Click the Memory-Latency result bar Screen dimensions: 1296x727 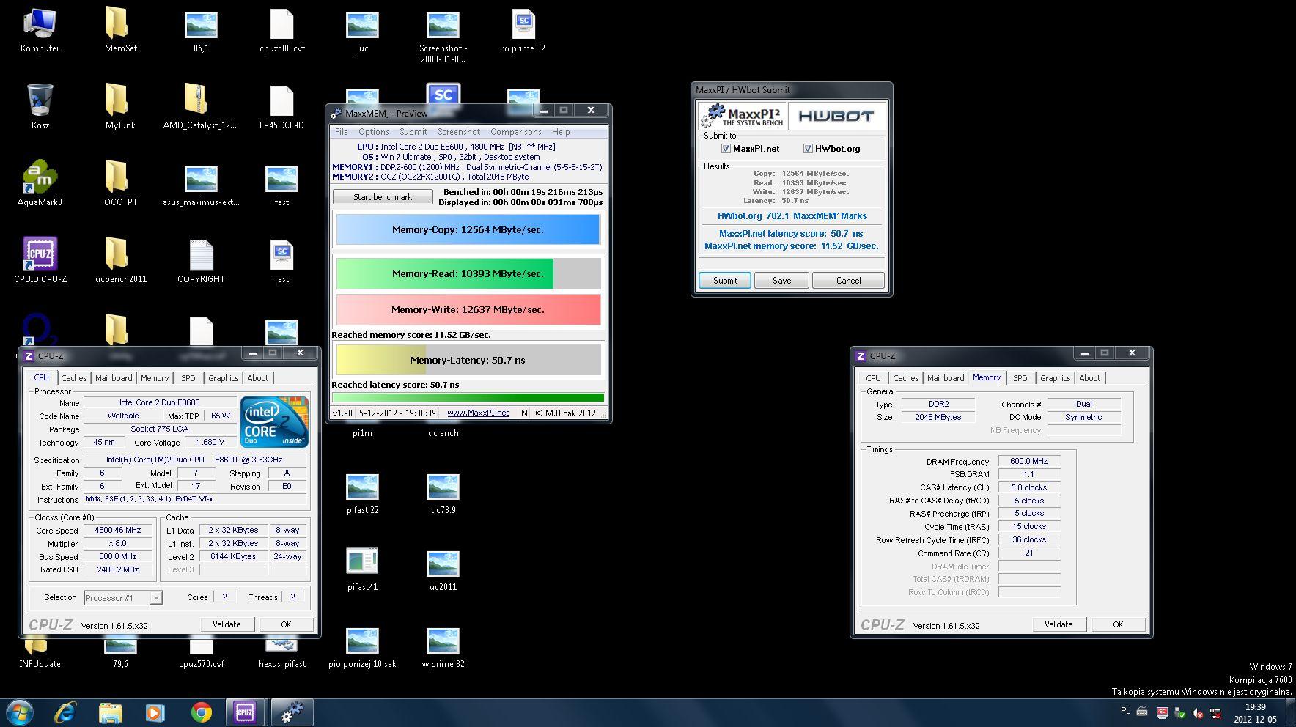tap(468, 360)
